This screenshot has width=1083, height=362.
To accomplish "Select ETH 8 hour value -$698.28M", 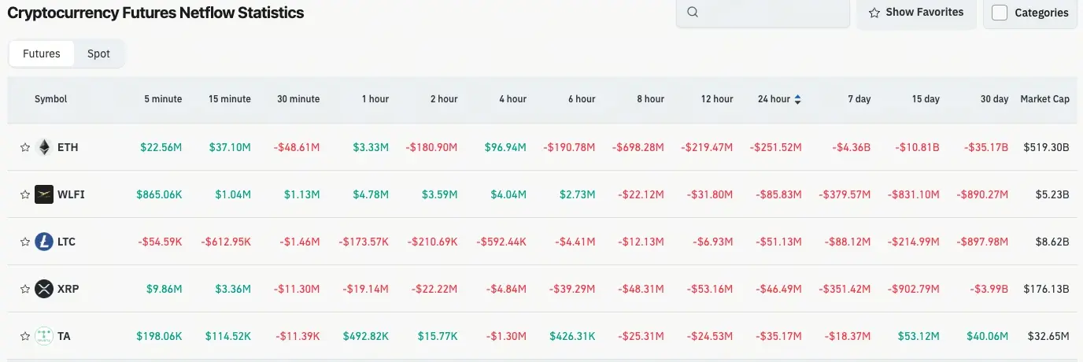I will pyautogui.click(x=640, y=147).
